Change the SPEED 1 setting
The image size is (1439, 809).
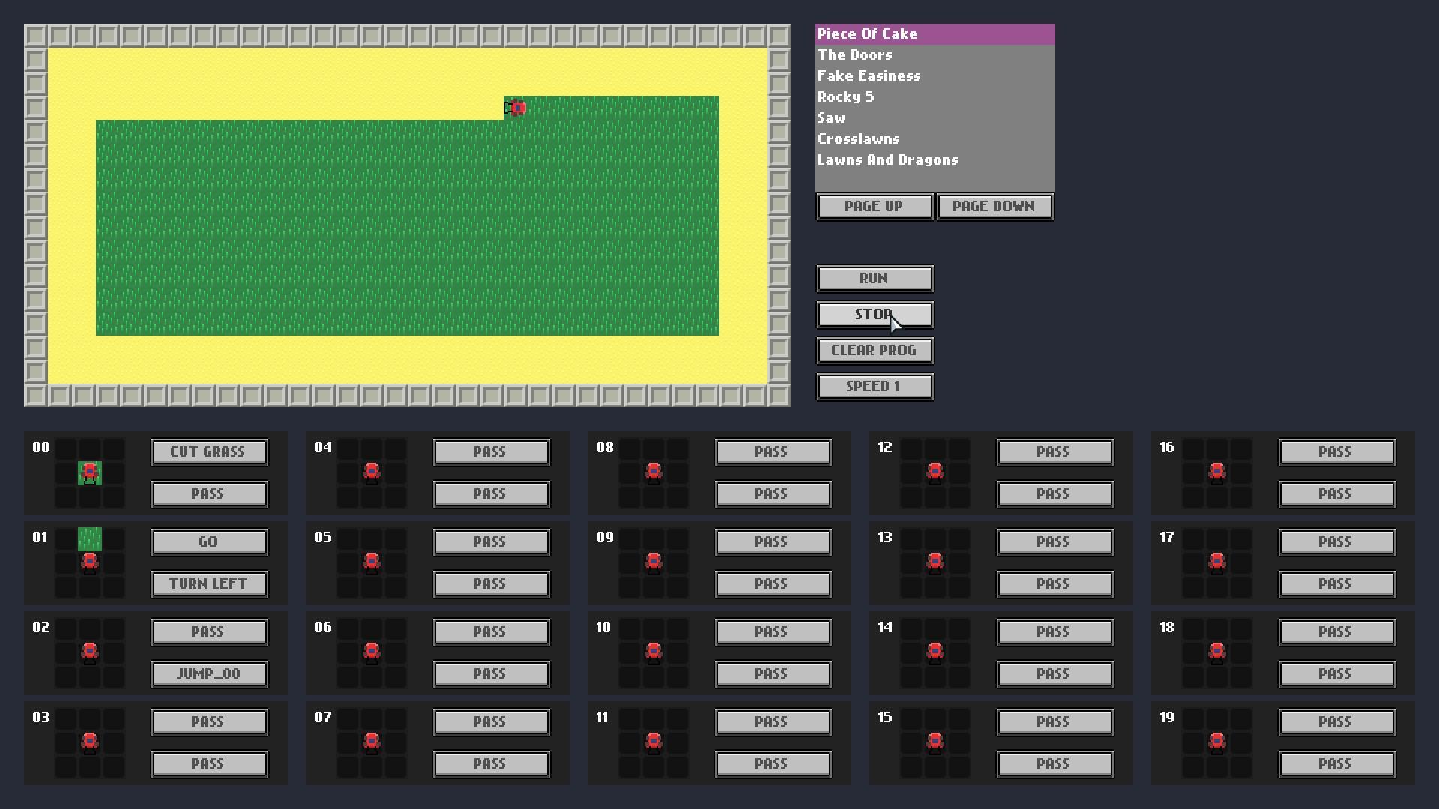[875, 387]
